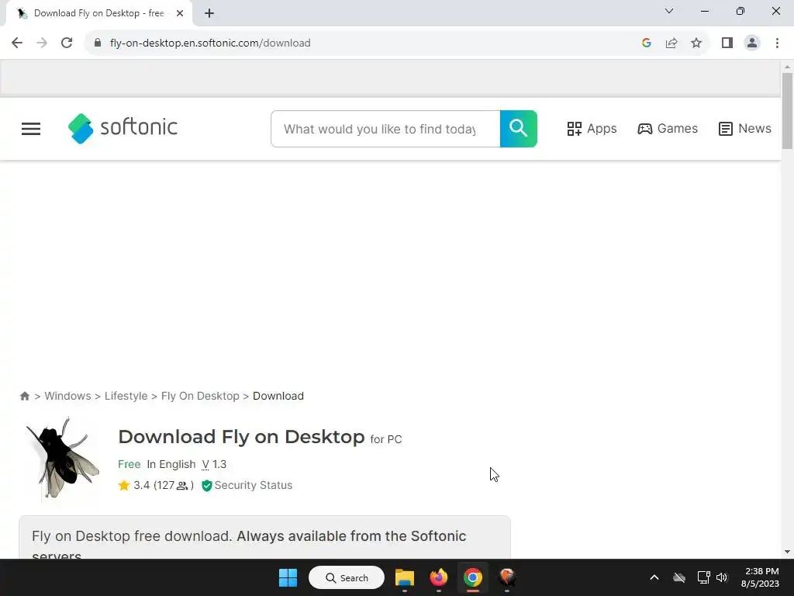Click the Softonic logo
The height and width of the screenshot is (596, 794).
[x=123, y=128]
